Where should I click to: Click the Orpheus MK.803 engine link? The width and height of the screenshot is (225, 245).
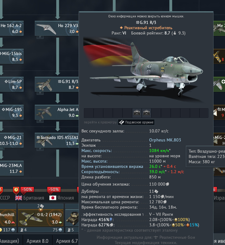(x=165, y=140)
